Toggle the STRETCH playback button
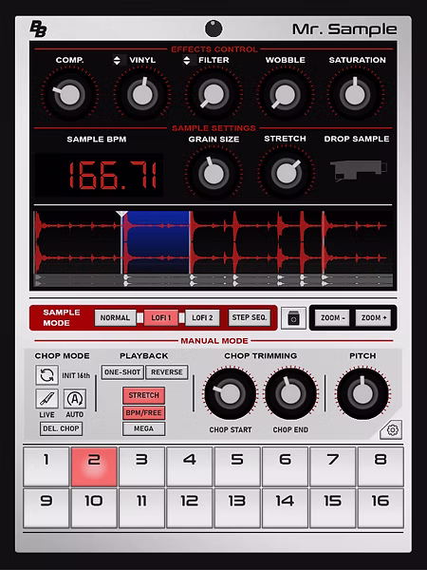427x570 pixels. tap(144, 395)
